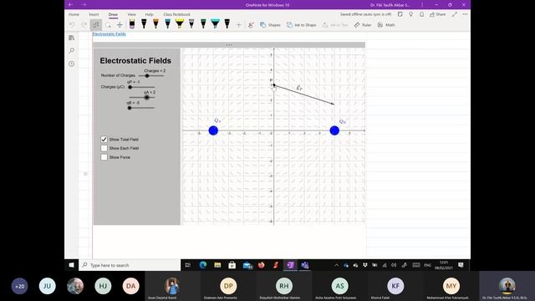This screenshot has height=301, width=535.
Task: Choose the Insert Space tool
Action: click(x=120, y=25)
